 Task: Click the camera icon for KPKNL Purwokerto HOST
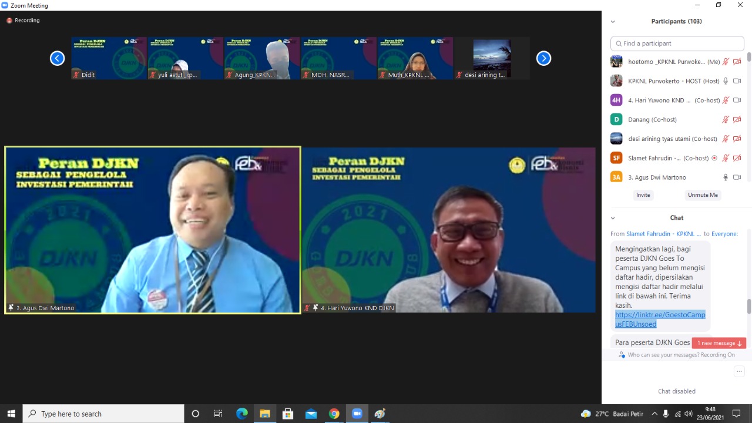pyautogui.click(x=737, y=81)
